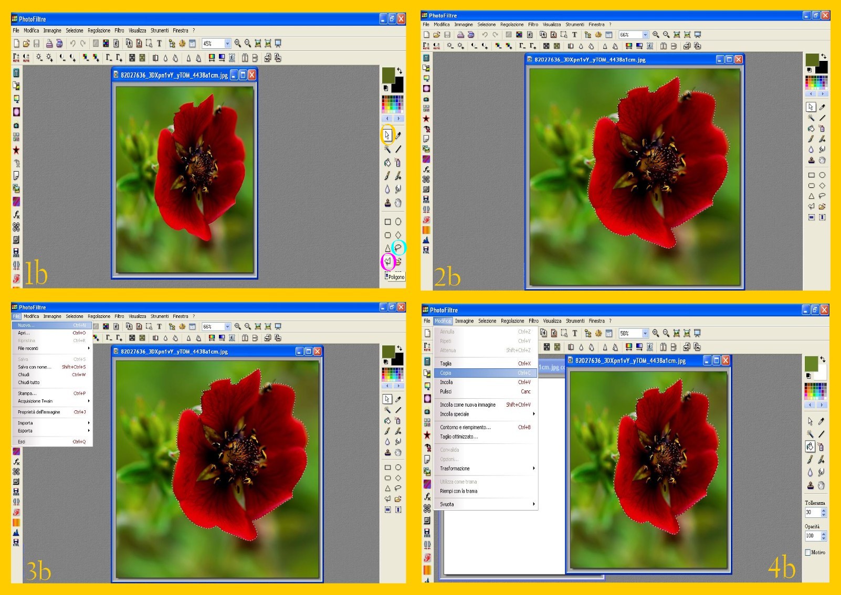Open the 45% zoom dropdown

[x=227, y=44]
